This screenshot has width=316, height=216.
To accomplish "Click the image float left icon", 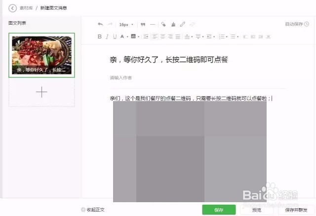I will [x=245, y=36].
